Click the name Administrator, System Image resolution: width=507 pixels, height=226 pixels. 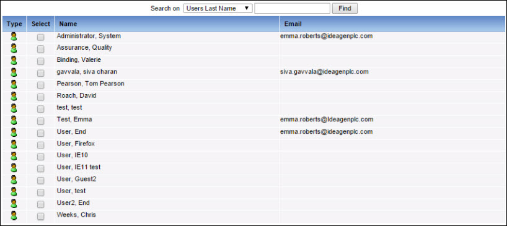89,36
